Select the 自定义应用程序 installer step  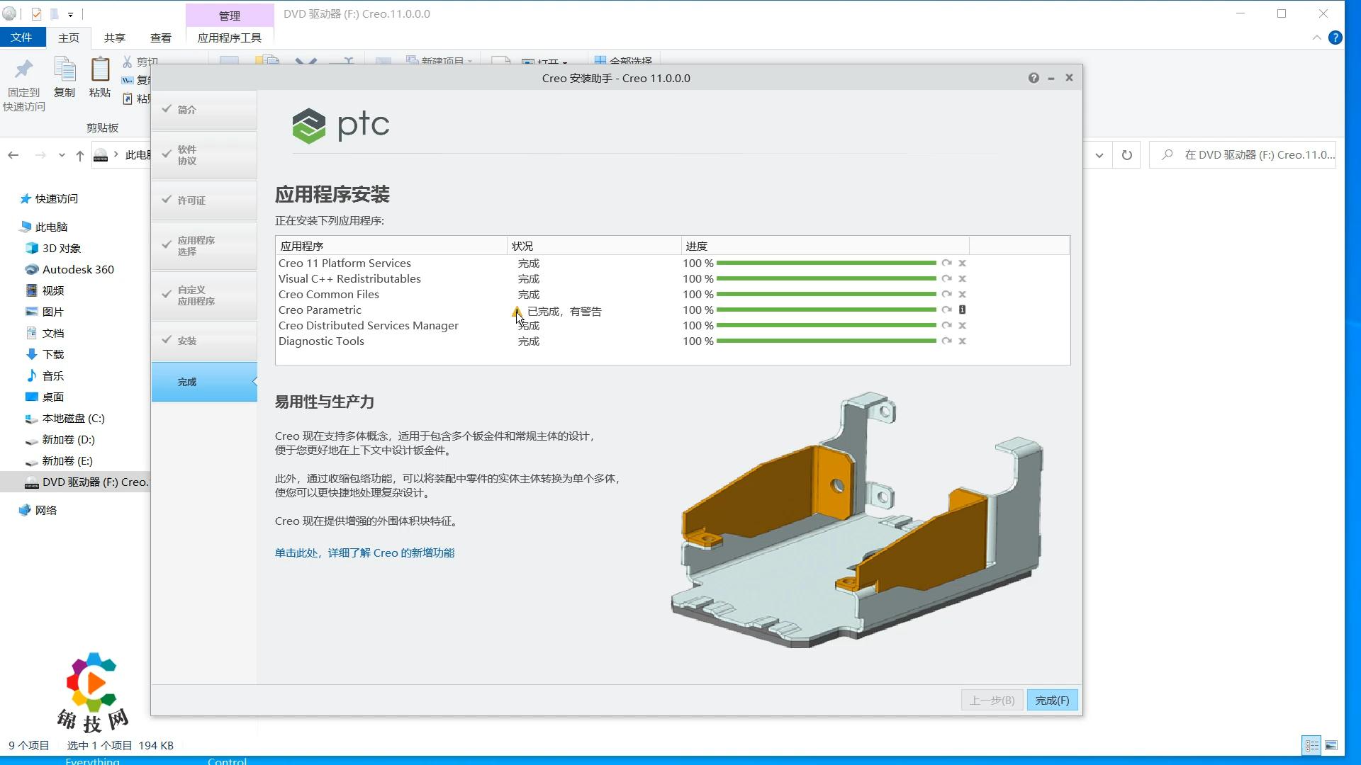click(204, 295)
